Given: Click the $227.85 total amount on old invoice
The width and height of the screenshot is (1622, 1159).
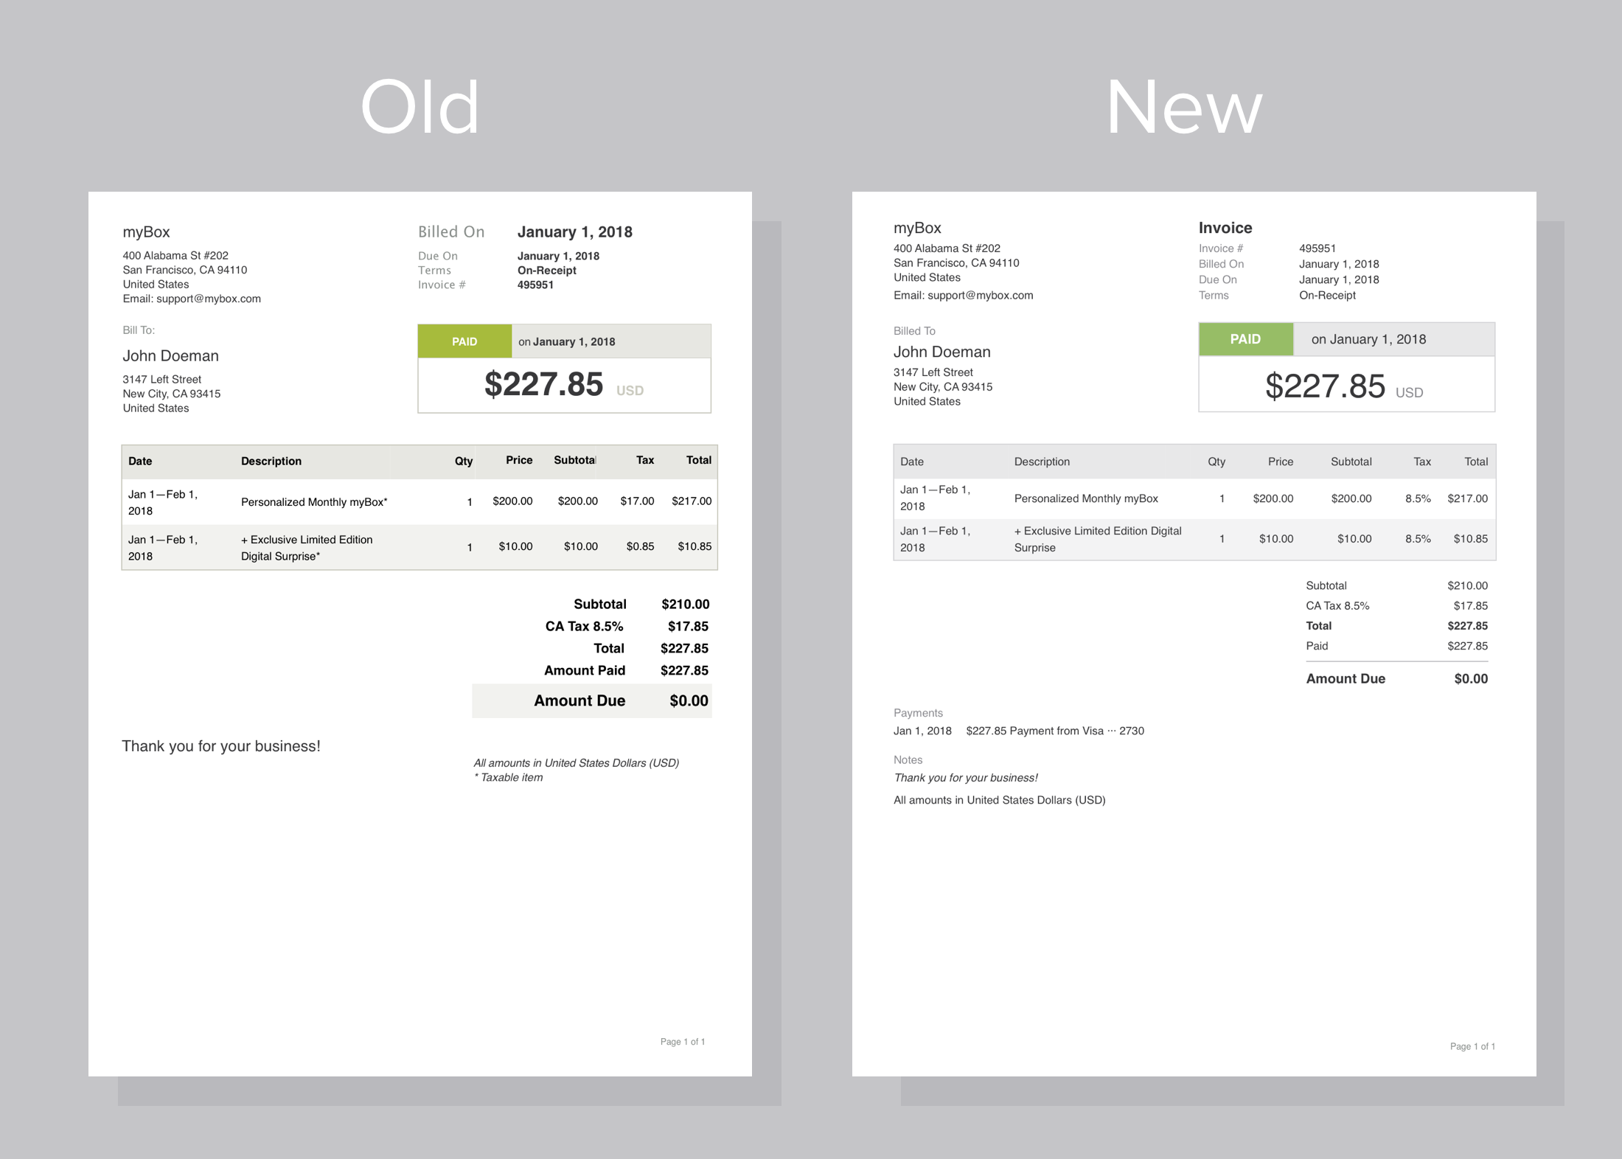Looking at the screenshot, I should [543, 384].
